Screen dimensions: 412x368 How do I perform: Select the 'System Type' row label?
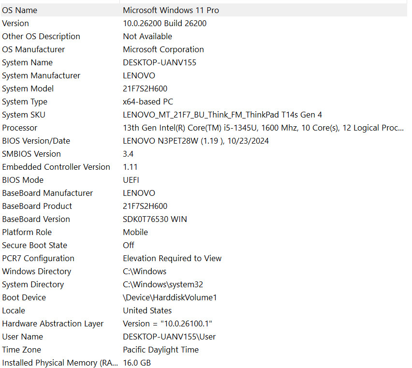(25, 102)
